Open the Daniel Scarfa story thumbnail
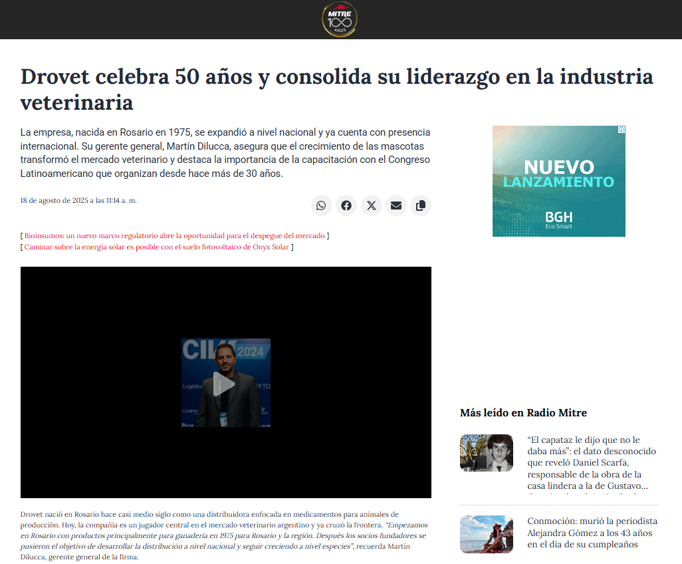Image resolution: width=682 pixels, height=564 pixels. tap(486, 453)
